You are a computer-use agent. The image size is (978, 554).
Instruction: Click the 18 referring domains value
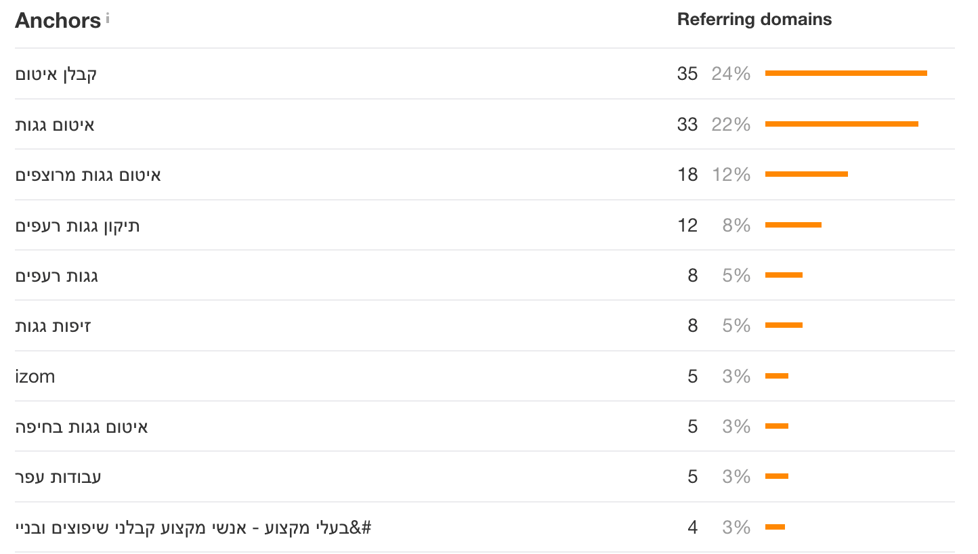click(687, 175)
